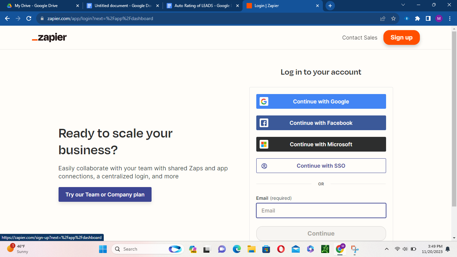This screenshot has height=257, width=457.
Task: Open Microsoft Store from taskbar
Action: click(x=266, y=249)
